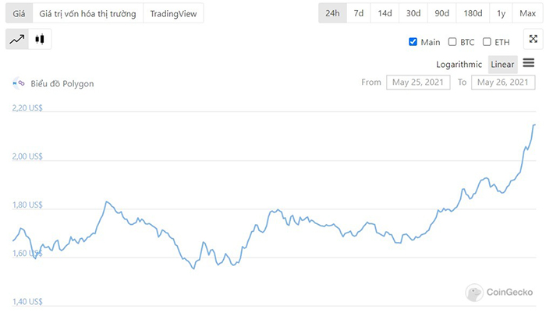
Task: Select the 7d time range
Action: [359, 14]
